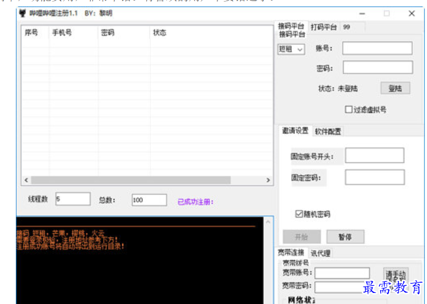Click the 状态 column header
427x304 pixels.
coord(211,33)
